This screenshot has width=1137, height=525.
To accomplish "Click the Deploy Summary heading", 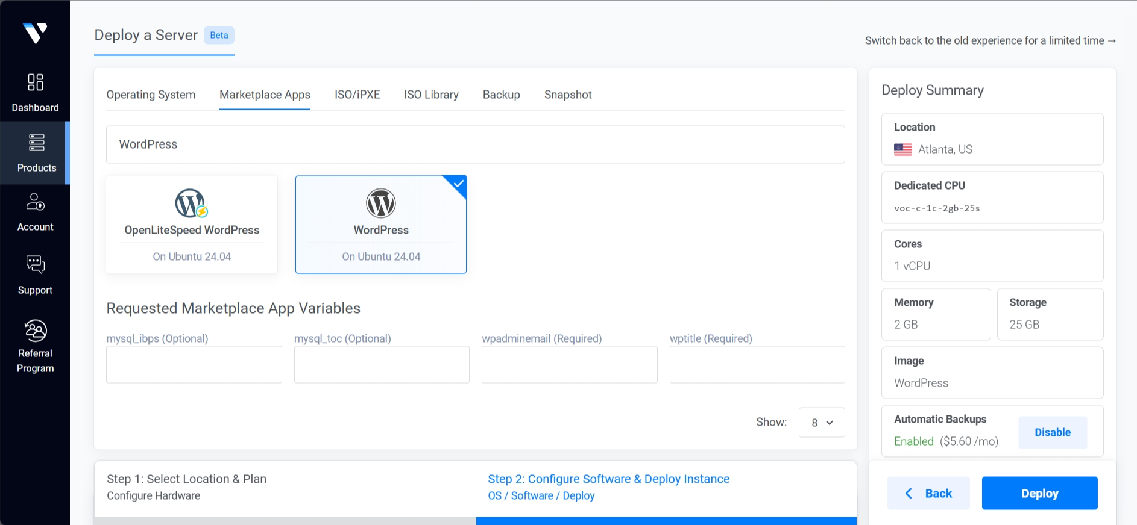I will [x=933, y=90].
